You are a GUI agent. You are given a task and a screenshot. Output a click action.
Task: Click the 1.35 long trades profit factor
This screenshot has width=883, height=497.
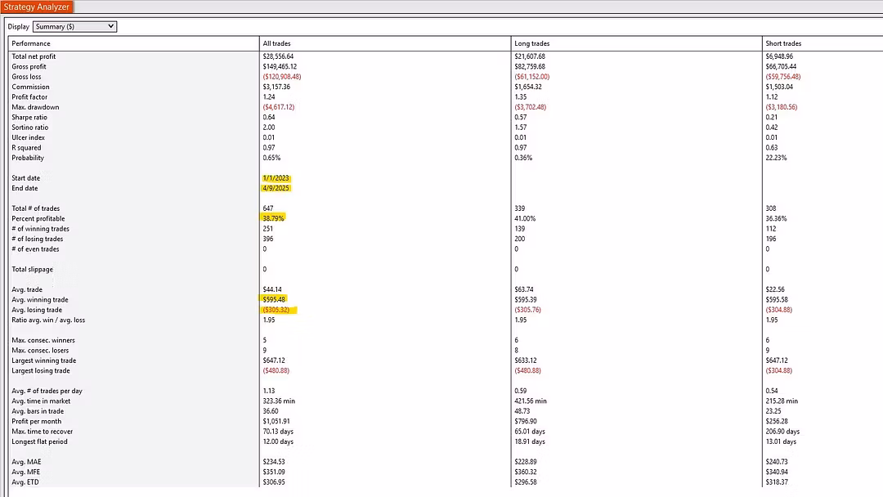521,96
